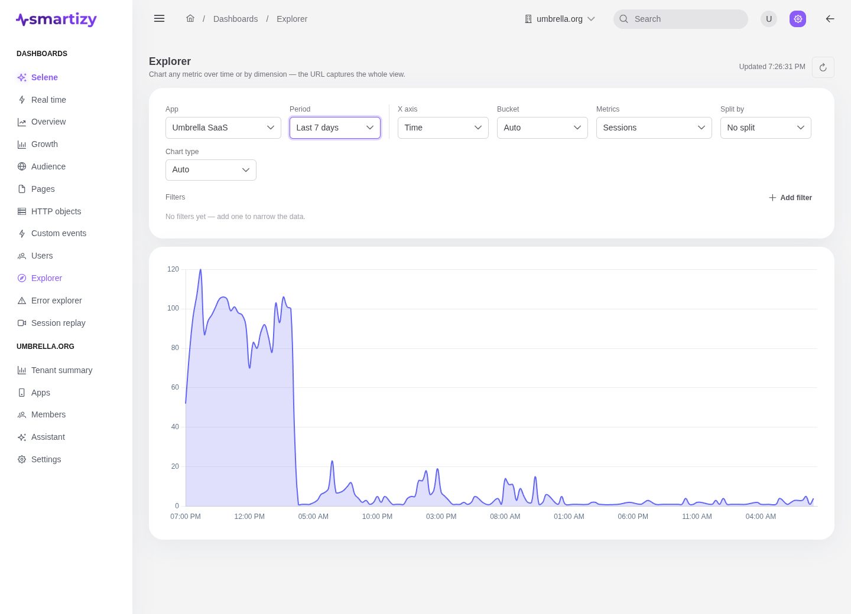Screen dimensions: 851x614
Task: Open Session replay page
Action: click(59, 323)
